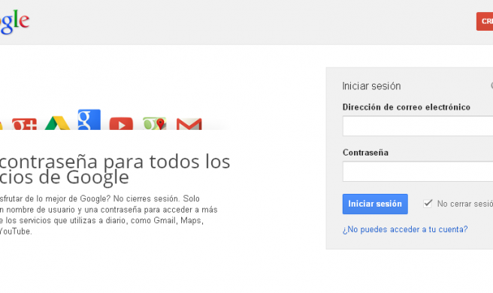Click the Contraseña label
The image size is (493, 293).
tap(365, 153)
